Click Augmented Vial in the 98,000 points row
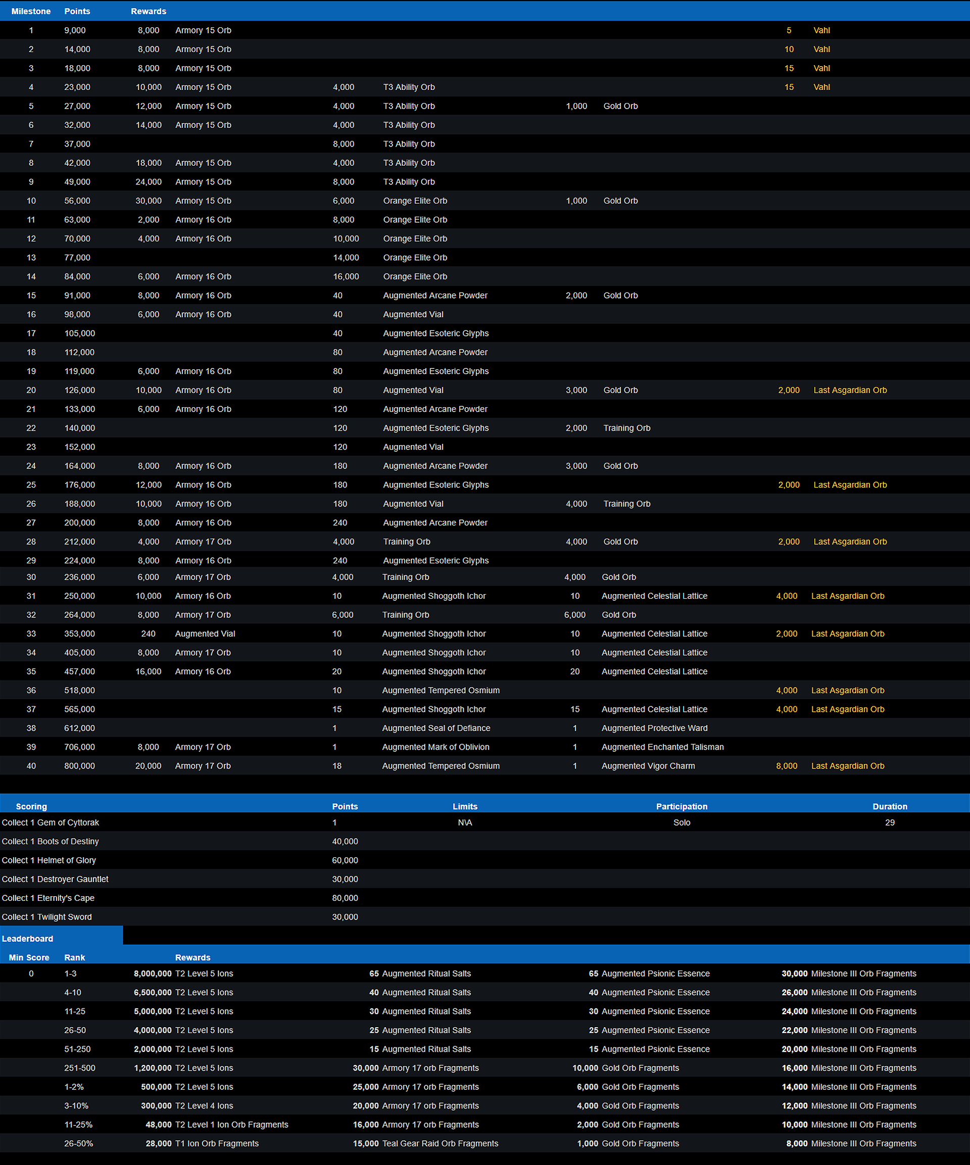 tap(413, 314)
